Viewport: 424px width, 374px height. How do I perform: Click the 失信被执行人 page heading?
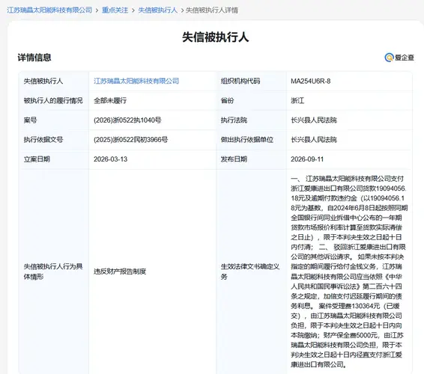point(215,37)
